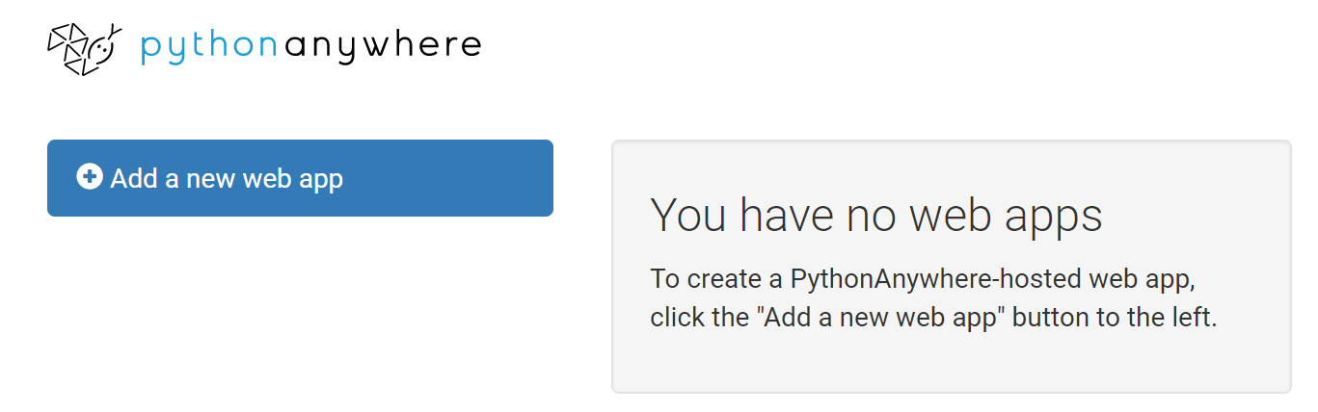This screenshot has width=1318, height=412.
Task: Click the "button to the left" instruction line
Action: pyautogui.click(x=933, y=318)
